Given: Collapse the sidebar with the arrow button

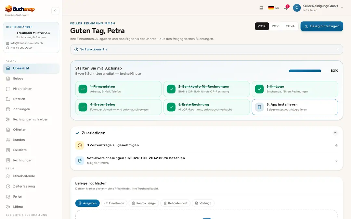Looking at the screenshot, I should [55, 11].
